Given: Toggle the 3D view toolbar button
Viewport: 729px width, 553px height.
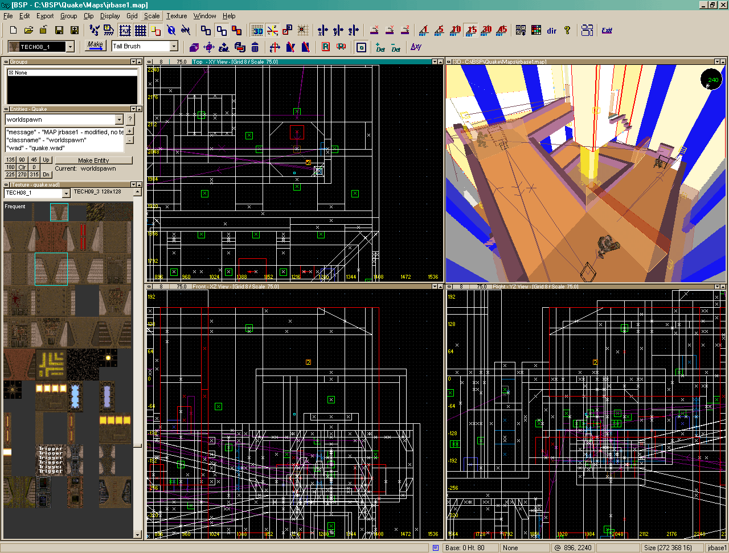Looking at the screenshot, I should pyautogui.click(x=257, y=30).
